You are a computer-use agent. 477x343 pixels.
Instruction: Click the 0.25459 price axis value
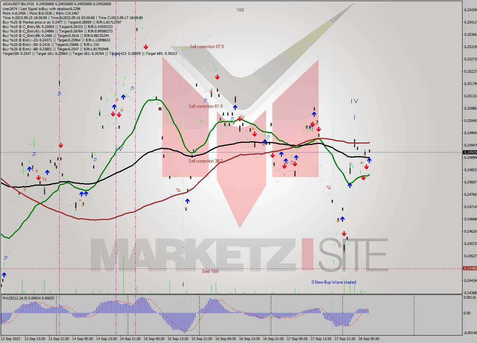(470, 10)
